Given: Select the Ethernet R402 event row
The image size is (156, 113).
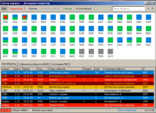Looking at the screenshot, I should coord(78,87).
